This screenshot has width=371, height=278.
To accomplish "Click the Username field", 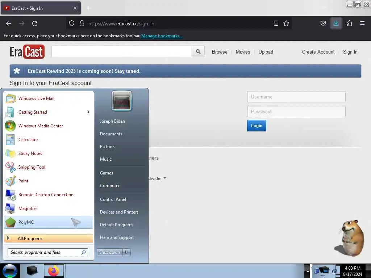I will (x=296, y=97).
